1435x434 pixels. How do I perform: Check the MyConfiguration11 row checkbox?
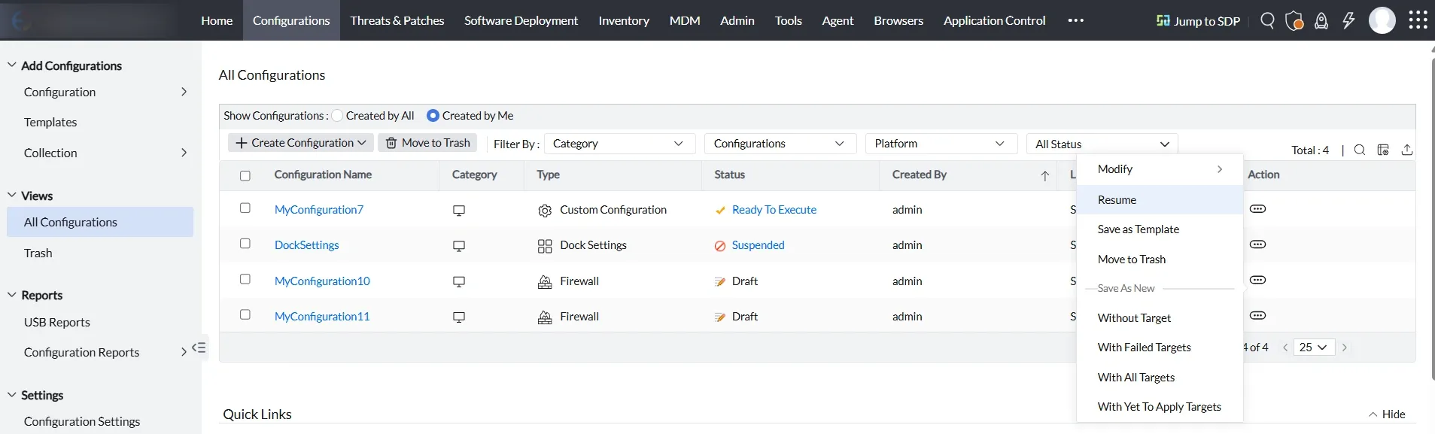[245, 314]
